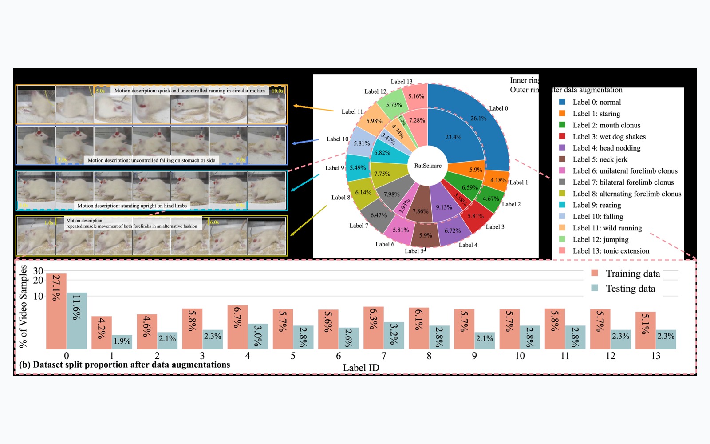Pick the green swatch for Label 2: mouth clonus

coord(562,125)
